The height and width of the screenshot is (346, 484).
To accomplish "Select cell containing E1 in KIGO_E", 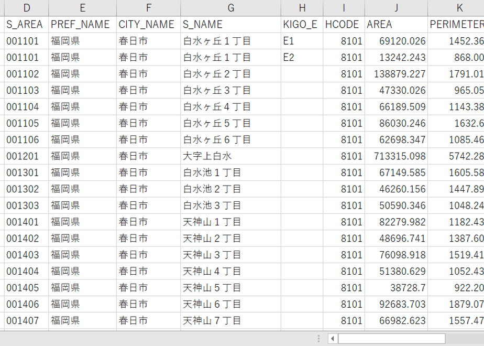I will [302, 41].
